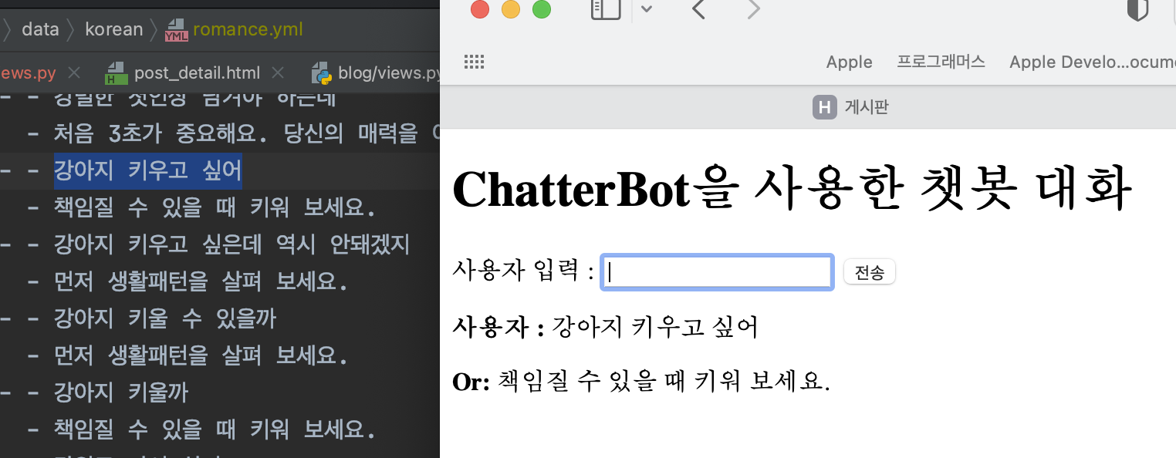Open the Safari tab group dropdown chevron
The height and width of the screenshot is (458, 1176).
(647, 9)
